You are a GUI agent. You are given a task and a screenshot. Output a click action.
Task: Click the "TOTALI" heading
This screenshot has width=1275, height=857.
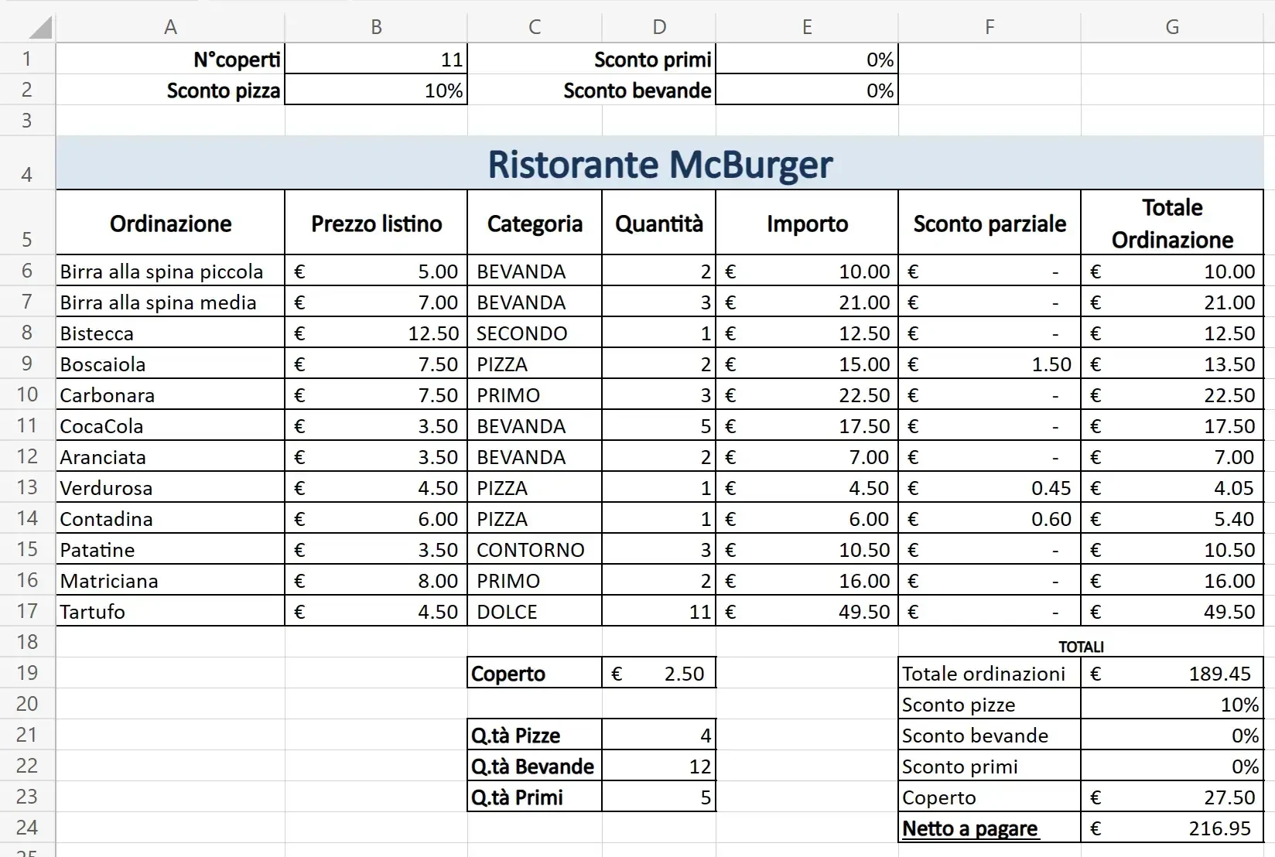pyautogui.click(x=1081, y=647)
